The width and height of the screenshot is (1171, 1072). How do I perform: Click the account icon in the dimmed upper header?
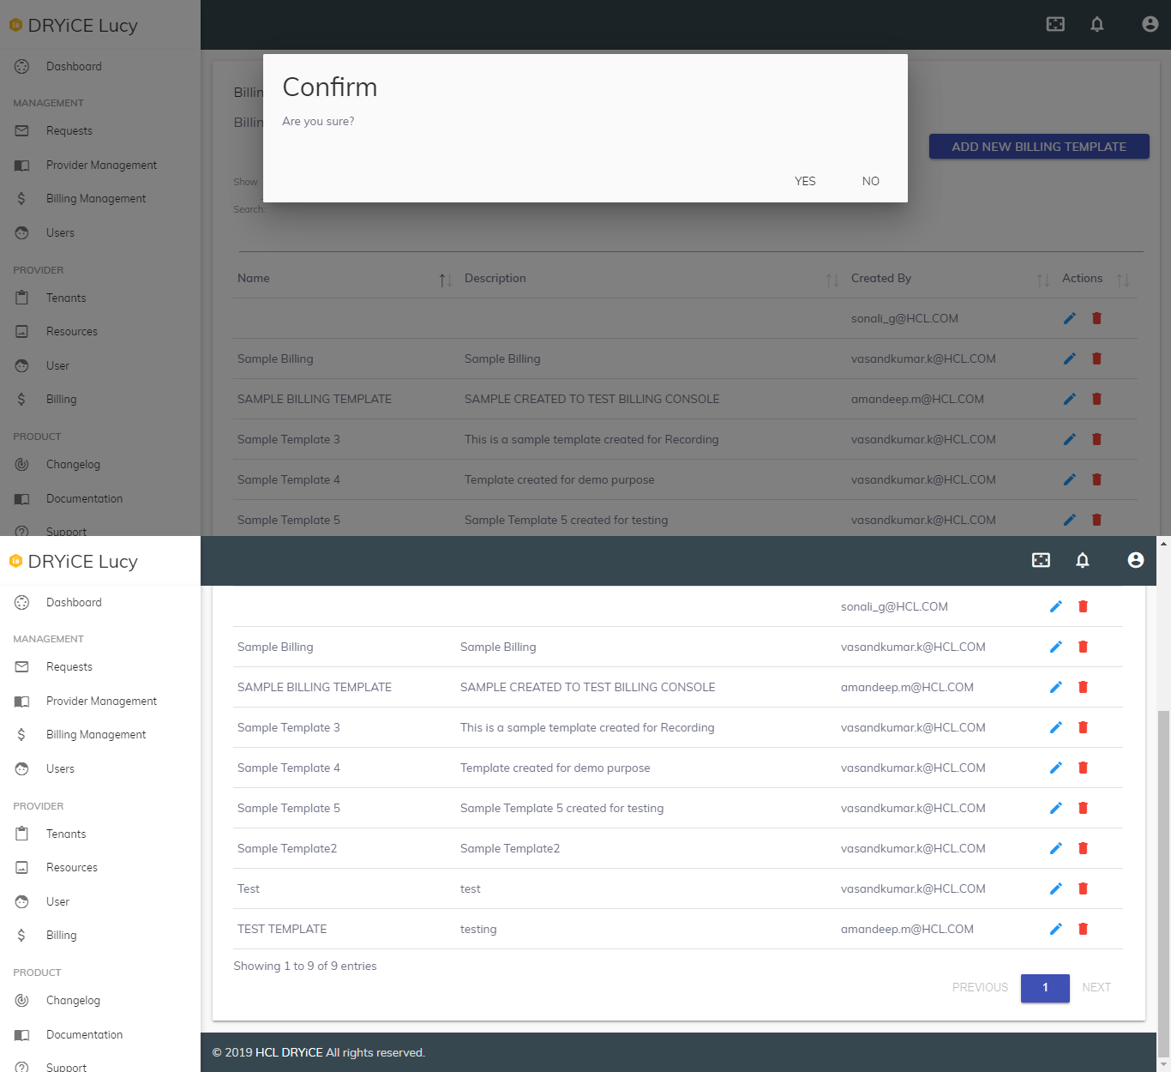[1150, 24]
